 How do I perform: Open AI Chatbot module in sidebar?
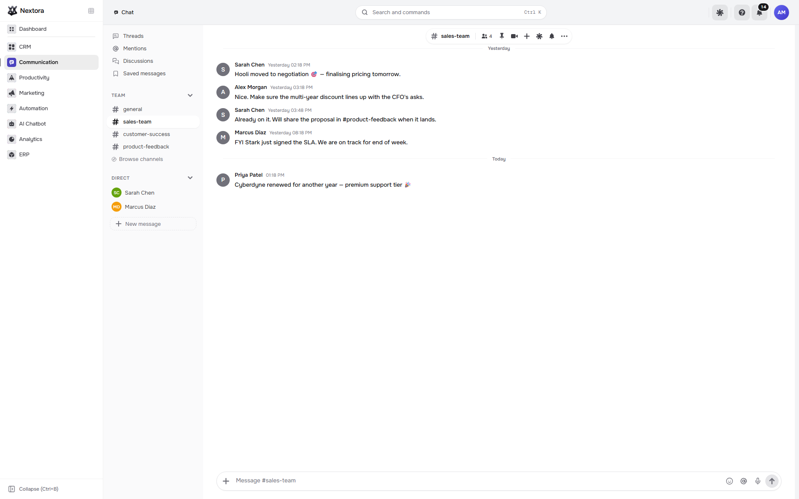[x=51, y=124]
